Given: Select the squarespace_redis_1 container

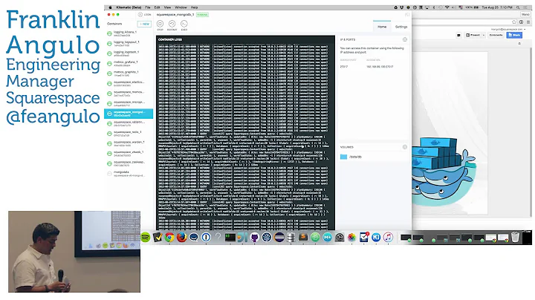Looking at the screenshot, I should [x=129, y=134].
